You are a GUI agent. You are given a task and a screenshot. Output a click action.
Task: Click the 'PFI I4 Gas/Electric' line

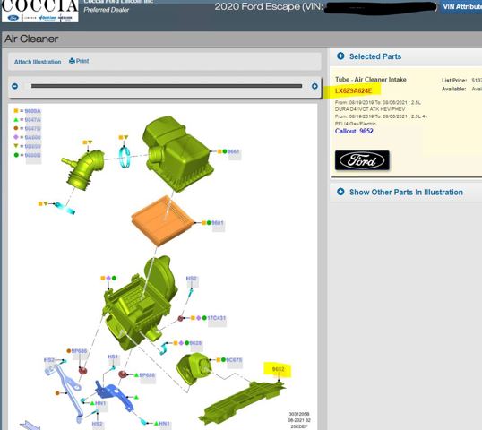355,124
